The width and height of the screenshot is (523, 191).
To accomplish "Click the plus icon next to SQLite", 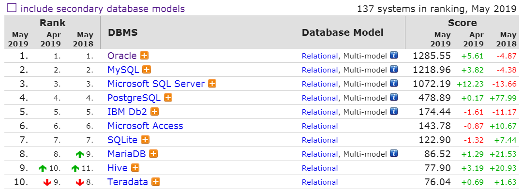I will pos(145,140).
